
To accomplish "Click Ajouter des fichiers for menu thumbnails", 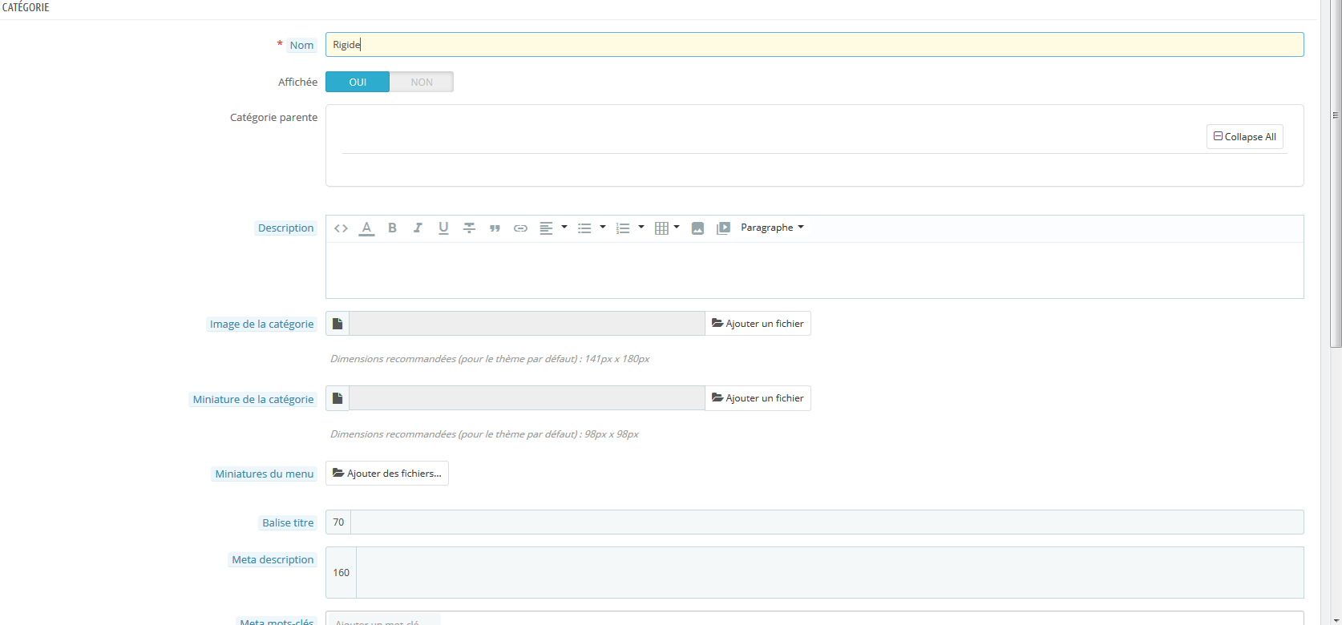I will coord(387,474).
